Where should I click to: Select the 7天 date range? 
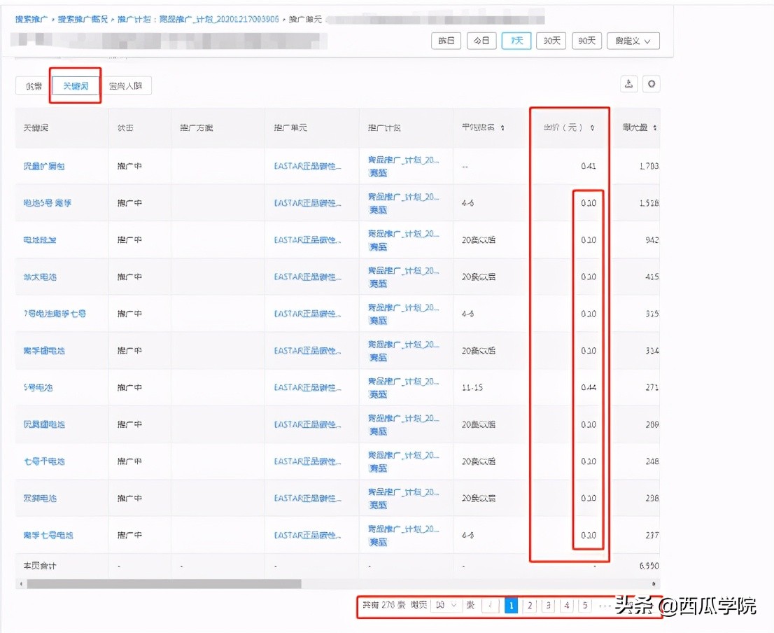tap(516, 41)
